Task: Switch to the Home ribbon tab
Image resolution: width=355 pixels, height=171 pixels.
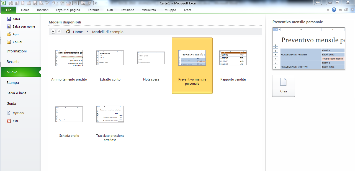Action: 25,10
